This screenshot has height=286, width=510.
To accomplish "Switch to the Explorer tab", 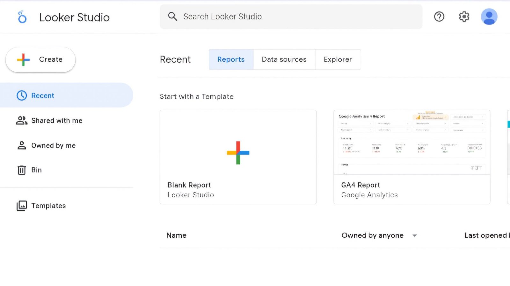I will (x=338, y=59).
